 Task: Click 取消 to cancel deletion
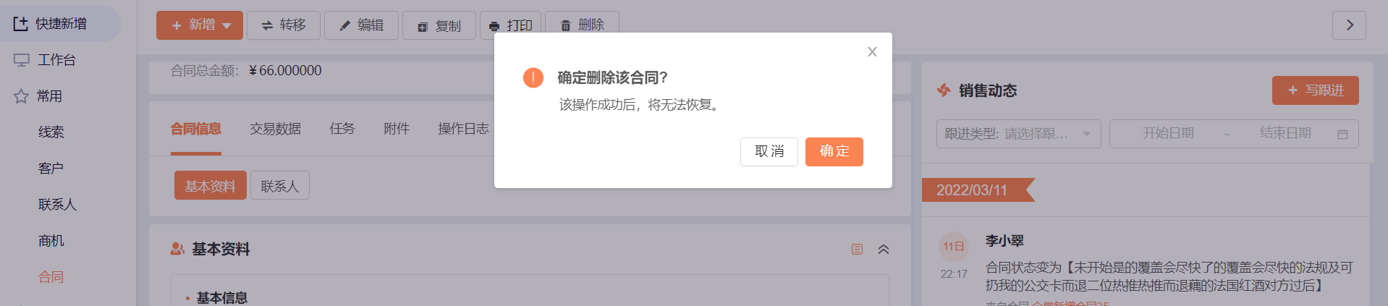coord(769,152)
